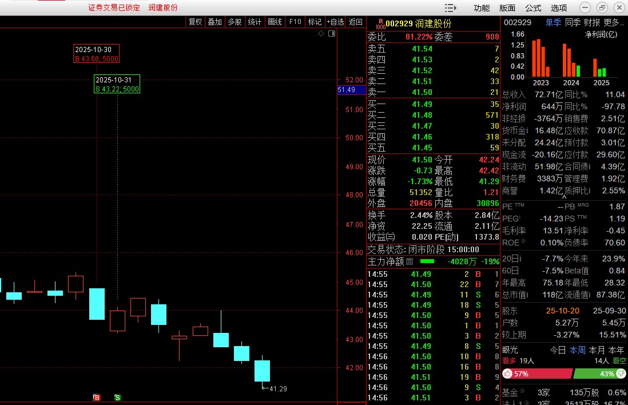Click the 交易状态 闭市阶段 status line
This screenshot has width=628, height=405.
tap(423, 249)
